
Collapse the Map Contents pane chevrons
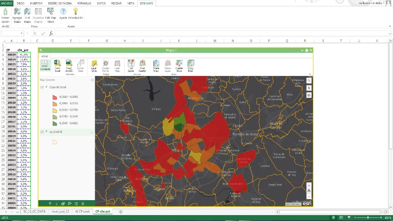[x=92, y=80]
